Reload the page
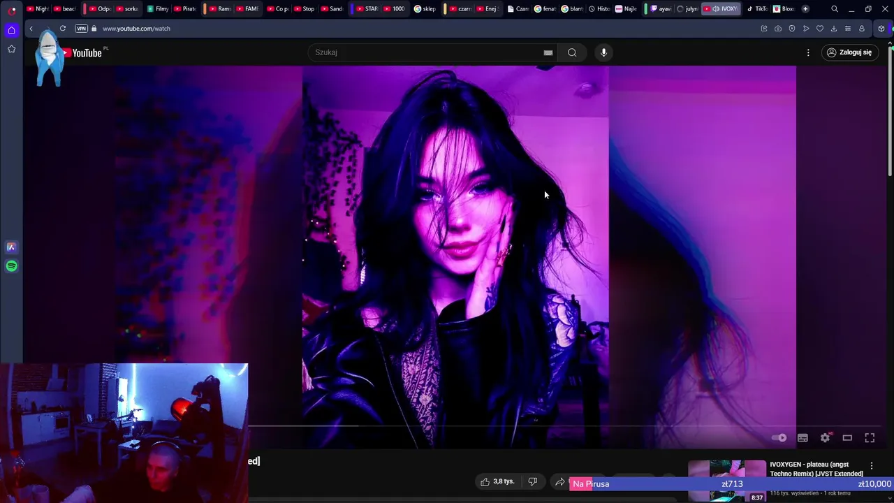 [63, 29]
